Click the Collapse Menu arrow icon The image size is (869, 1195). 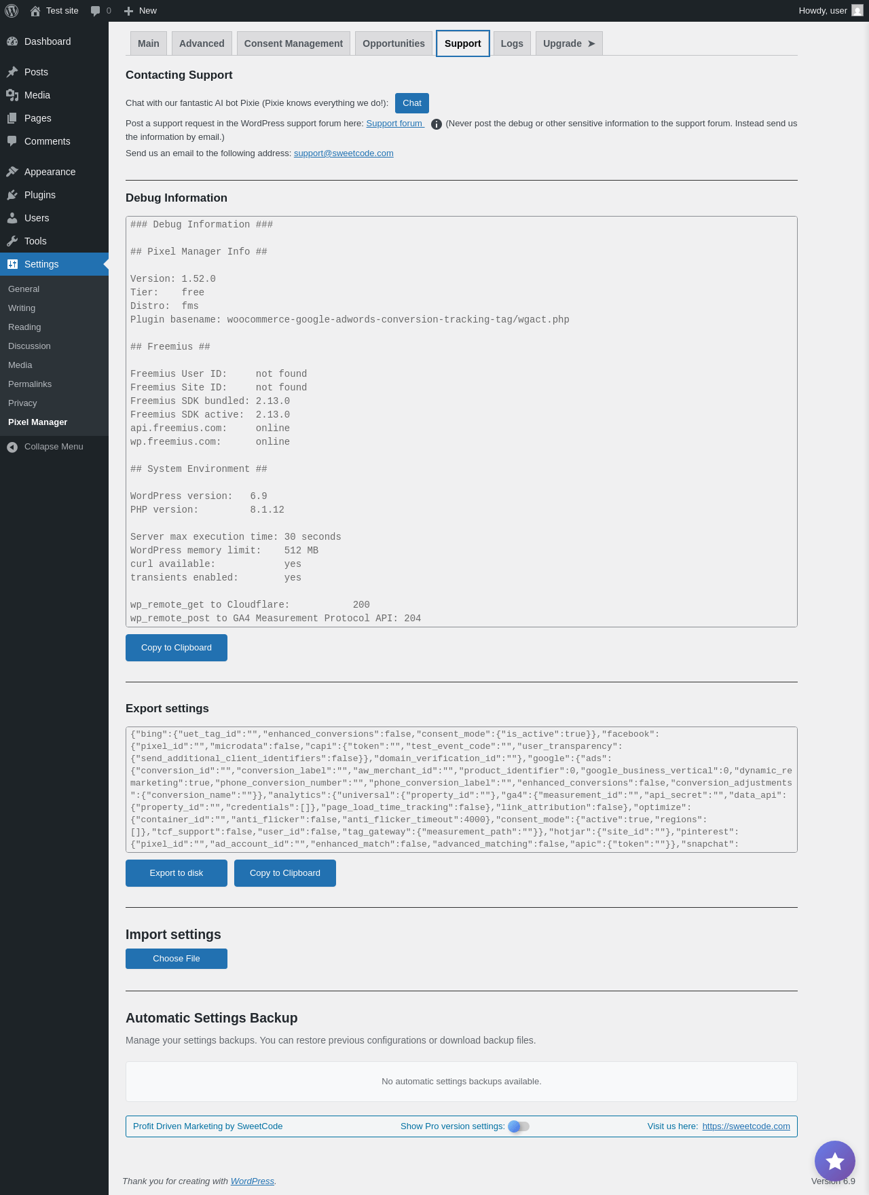[x=12, y=447]
